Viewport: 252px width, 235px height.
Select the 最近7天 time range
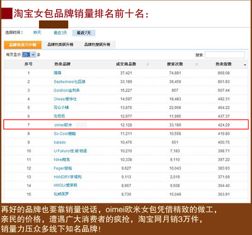click(x=84, y=33)
